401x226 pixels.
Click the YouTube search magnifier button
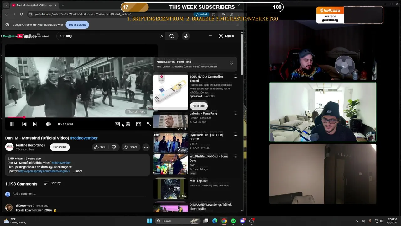click(172, 36)
